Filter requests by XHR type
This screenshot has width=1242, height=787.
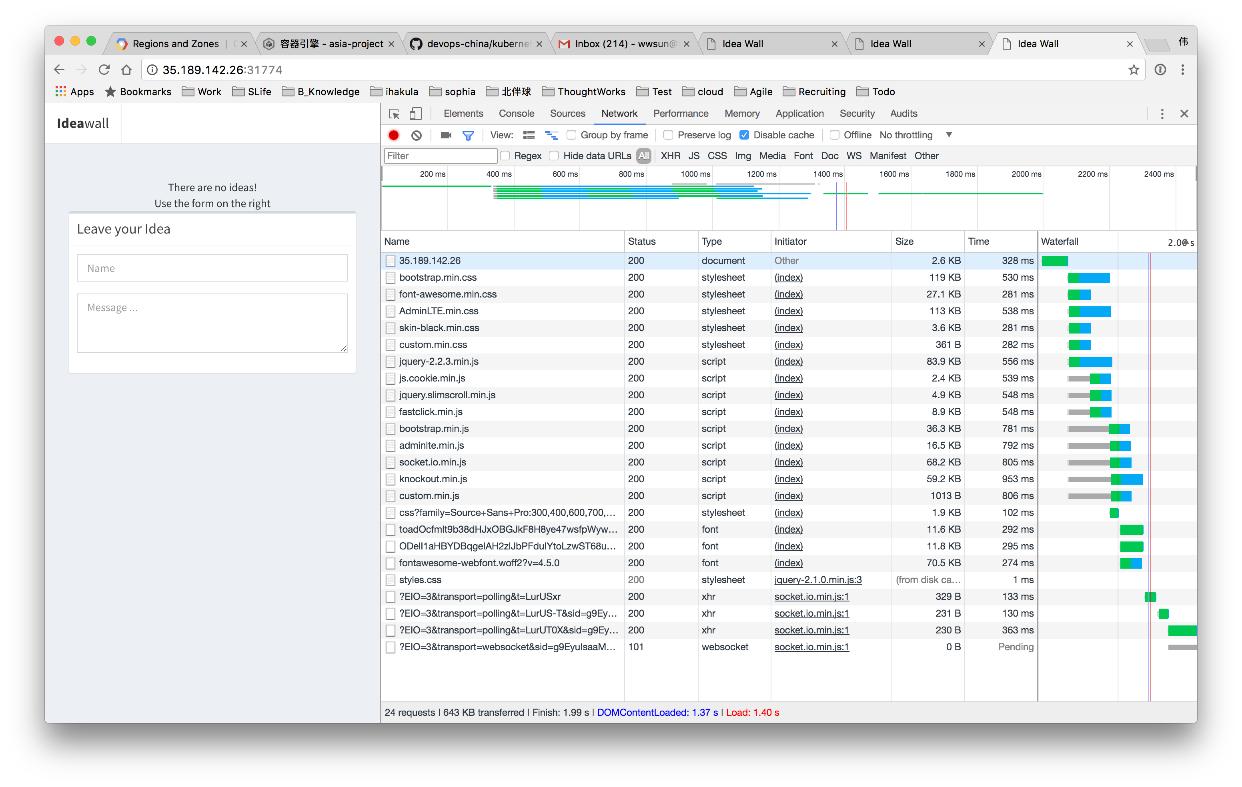click(x=670, y=156)
